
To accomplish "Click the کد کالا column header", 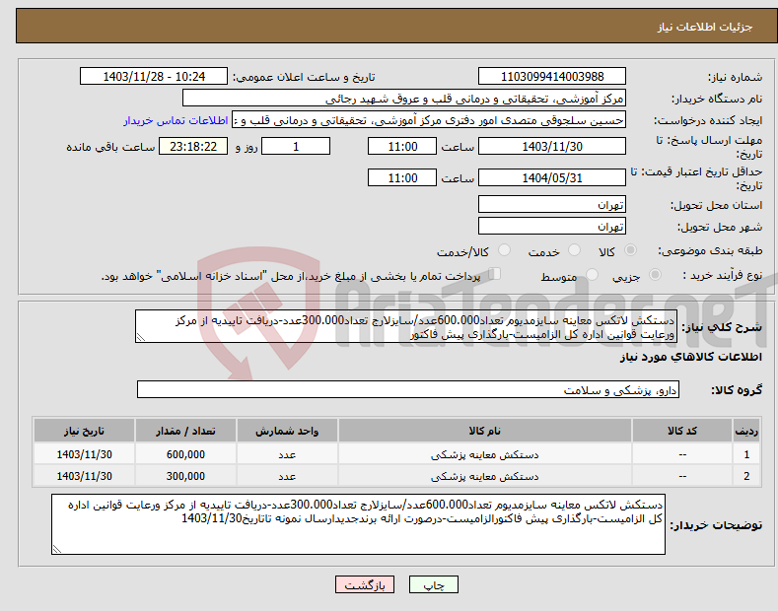I will (682, 431).
